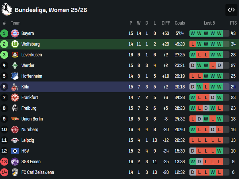Screen dimensions: 239x179
Task: Click the embed code icon button
Action: pos(231,10)
